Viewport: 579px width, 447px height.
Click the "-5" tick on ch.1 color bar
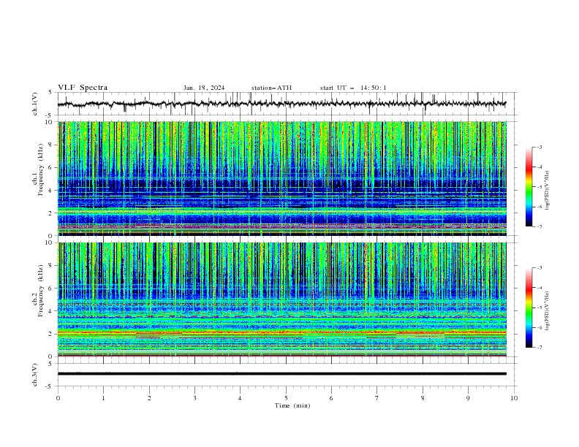539,187
